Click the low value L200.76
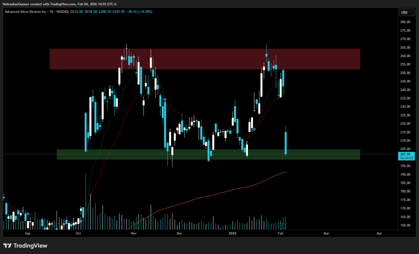This screenshot has height=254, width=419. pyautogui.click(x=105, y=12)
